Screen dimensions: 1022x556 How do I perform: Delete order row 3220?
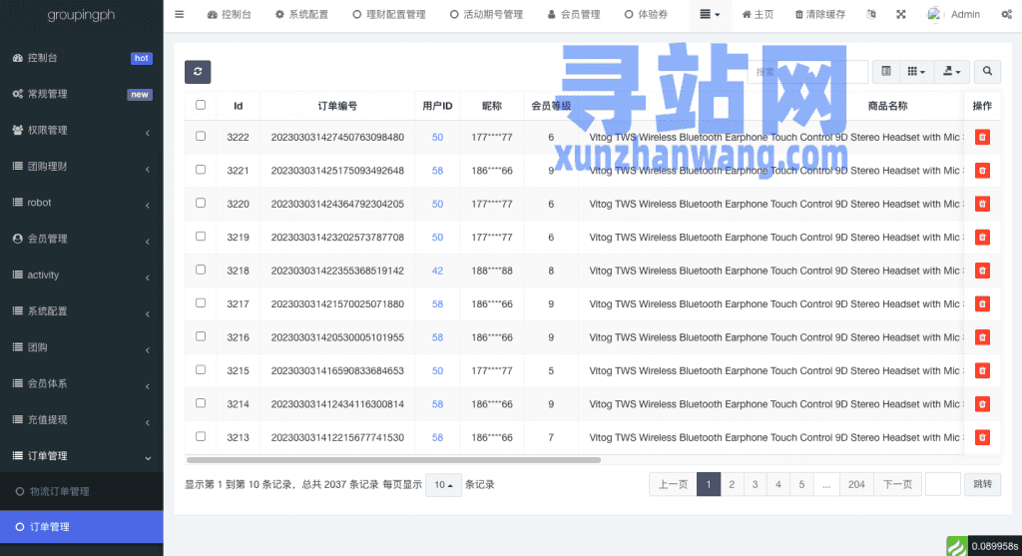982,204
